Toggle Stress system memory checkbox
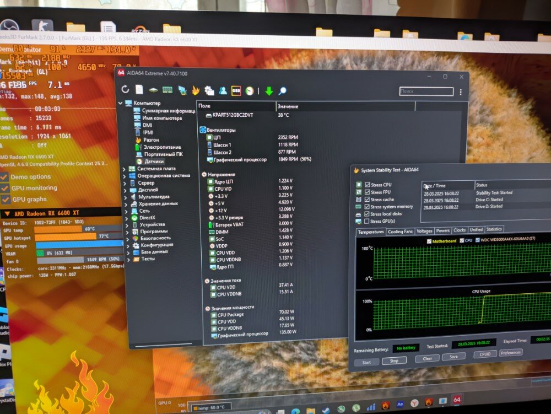551x414 pixels. click(x=367, y=207)
